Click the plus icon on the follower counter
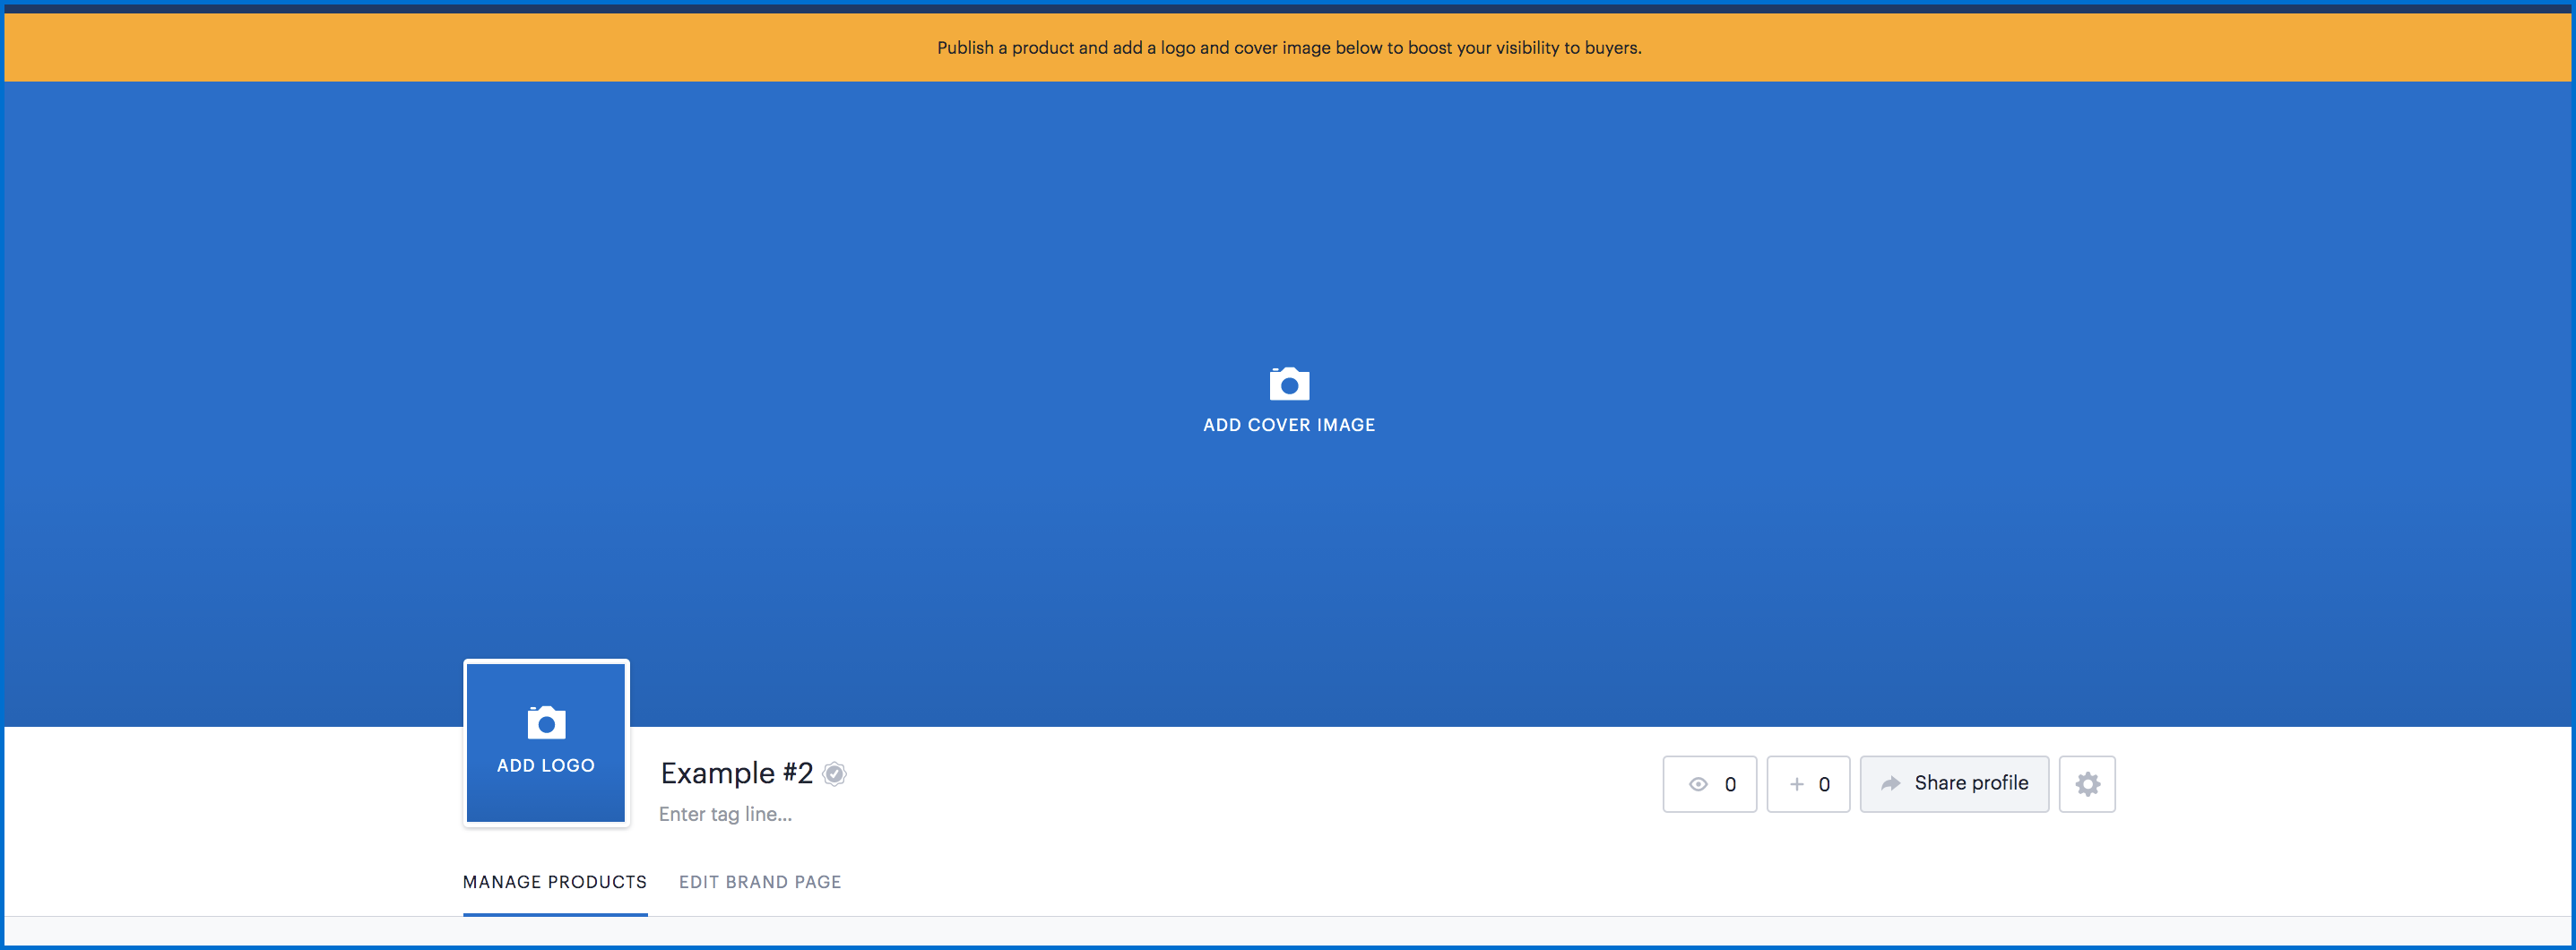Viewport: 2576px width, 950px height. pos(1797,784)
